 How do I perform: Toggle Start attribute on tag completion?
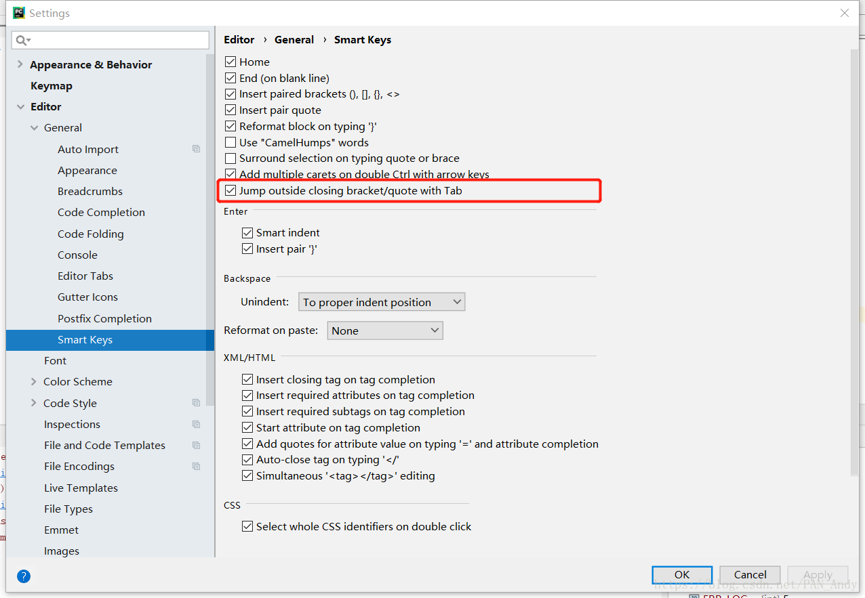(x=247, y=427)
